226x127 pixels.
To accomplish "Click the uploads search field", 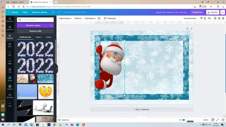I will pyautogui.click(x=35, y=20).
